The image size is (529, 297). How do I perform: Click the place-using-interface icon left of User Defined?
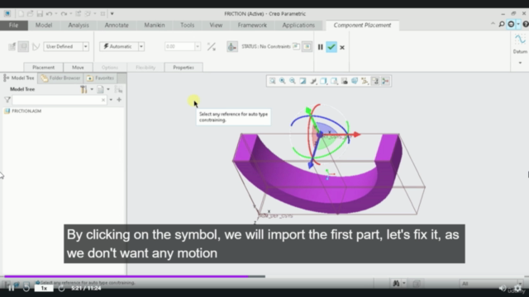coord(12,46)
